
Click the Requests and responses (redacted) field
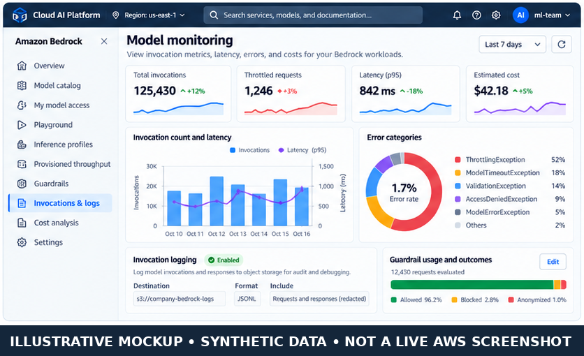319,299
